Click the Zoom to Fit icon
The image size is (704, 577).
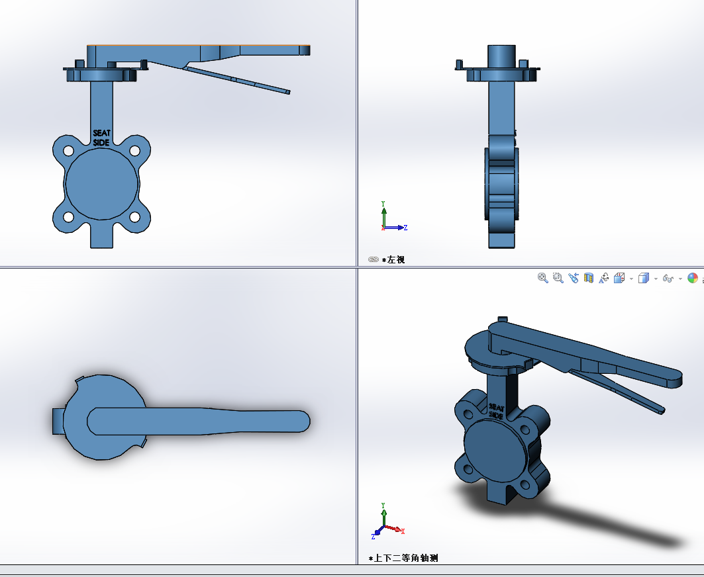(543, 278)
